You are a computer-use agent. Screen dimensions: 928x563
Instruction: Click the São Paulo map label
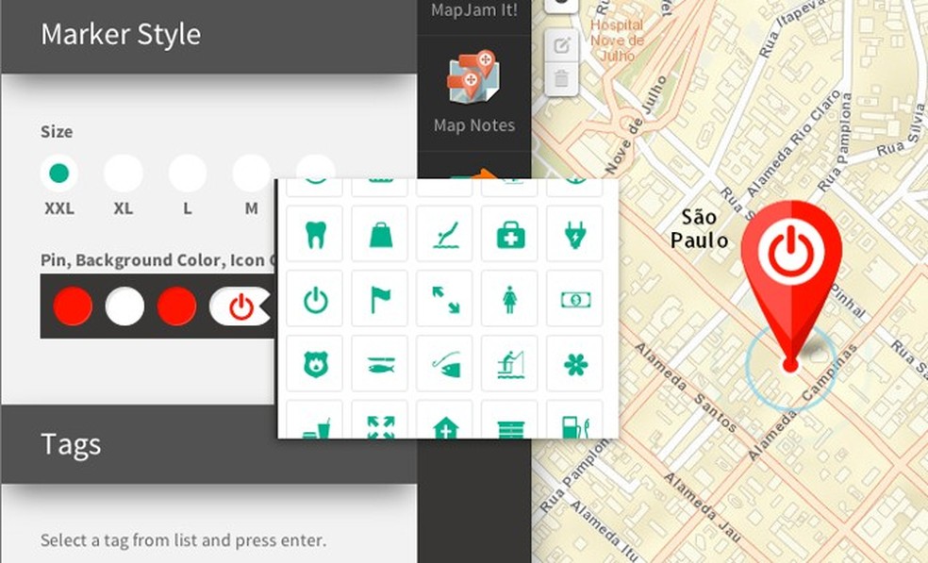click(x=699, y=228)
